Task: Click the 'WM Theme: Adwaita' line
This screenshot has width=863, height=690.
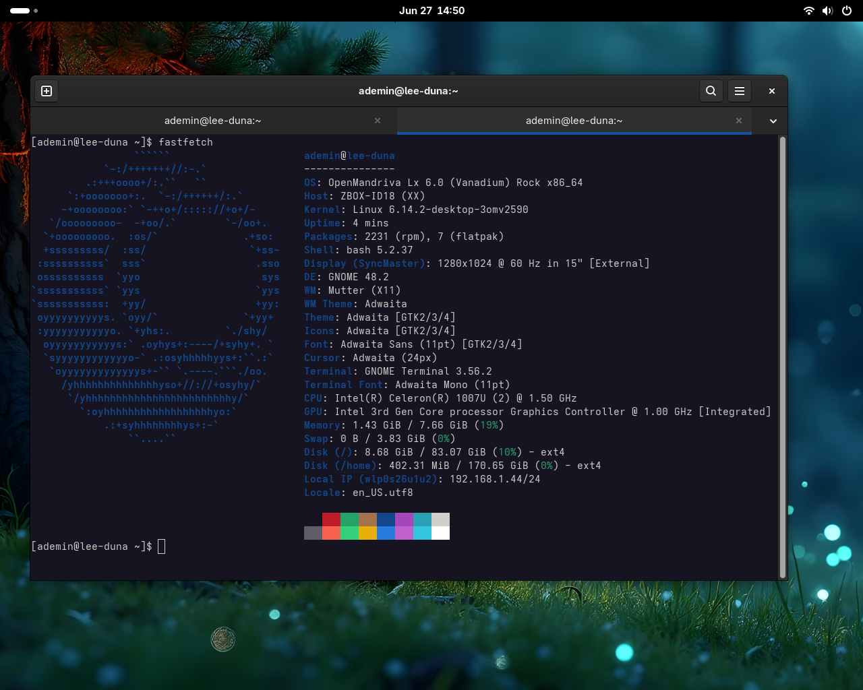Action: 355,304
